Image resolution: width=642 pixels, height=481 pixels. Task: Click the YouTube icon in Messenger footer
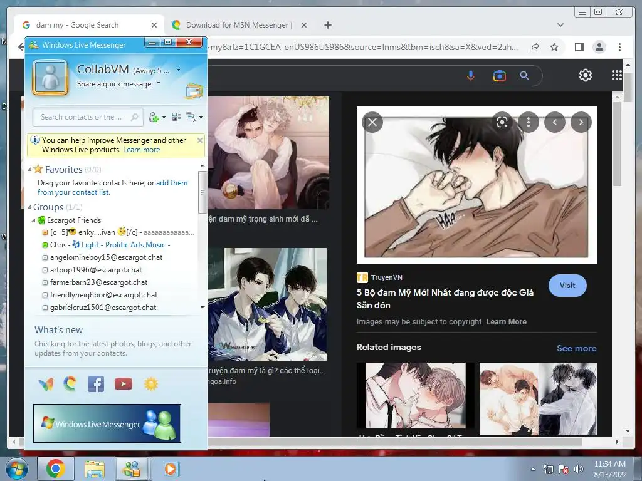[124, 384]
